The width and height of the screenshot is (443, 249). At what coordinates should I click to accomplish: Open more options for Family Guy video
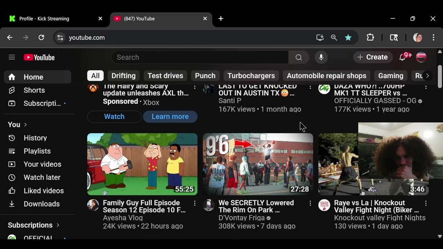click(195, 203)
